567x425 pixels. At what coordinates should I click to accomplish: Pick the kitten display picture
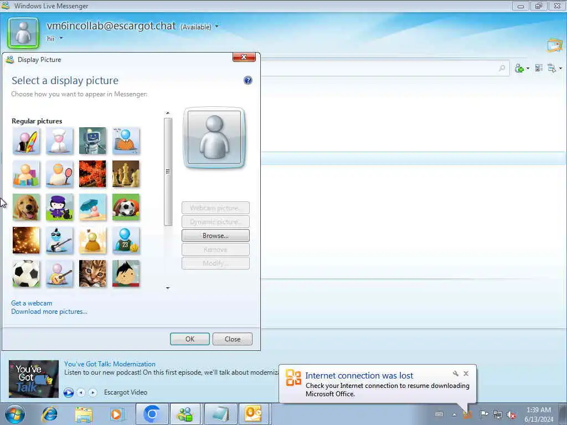(x=92, y=274)
